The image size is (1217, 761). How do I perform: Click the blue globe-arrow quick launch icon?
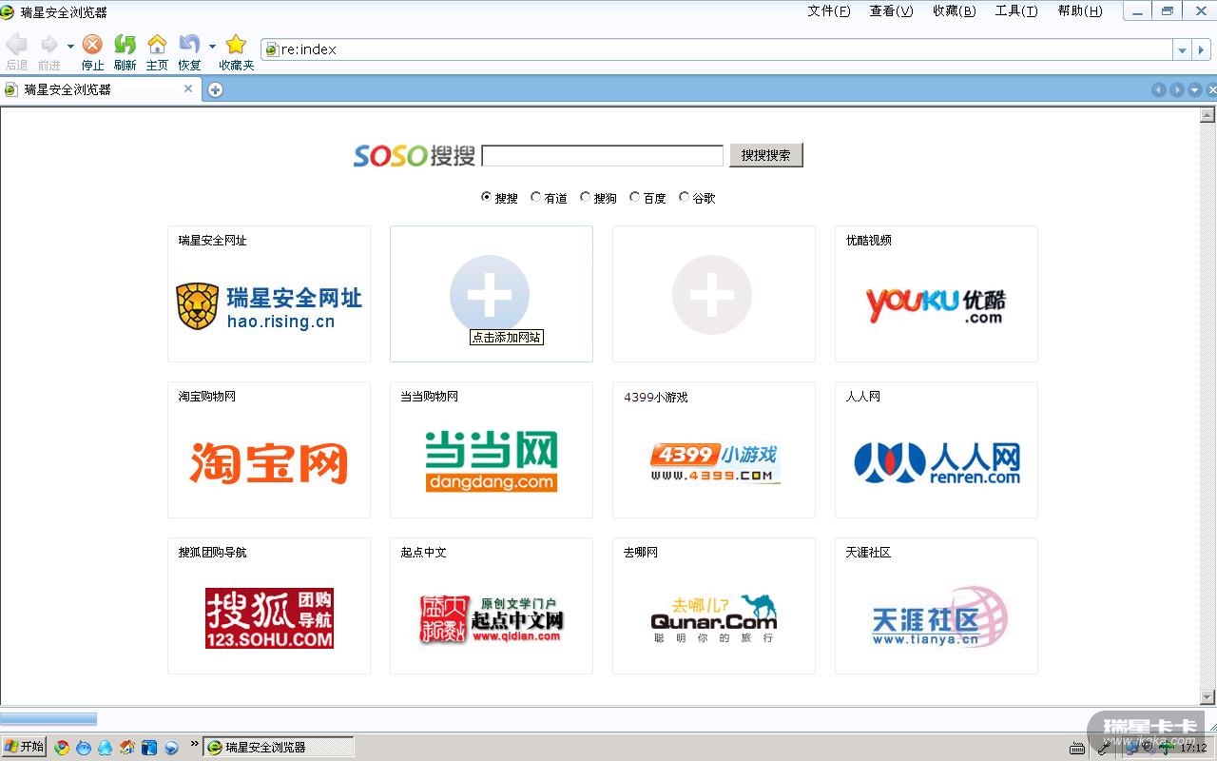(172, 748)
